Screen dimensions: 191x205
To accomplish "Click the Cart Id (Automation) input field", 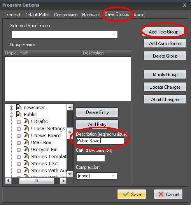I will click(91, 158).
